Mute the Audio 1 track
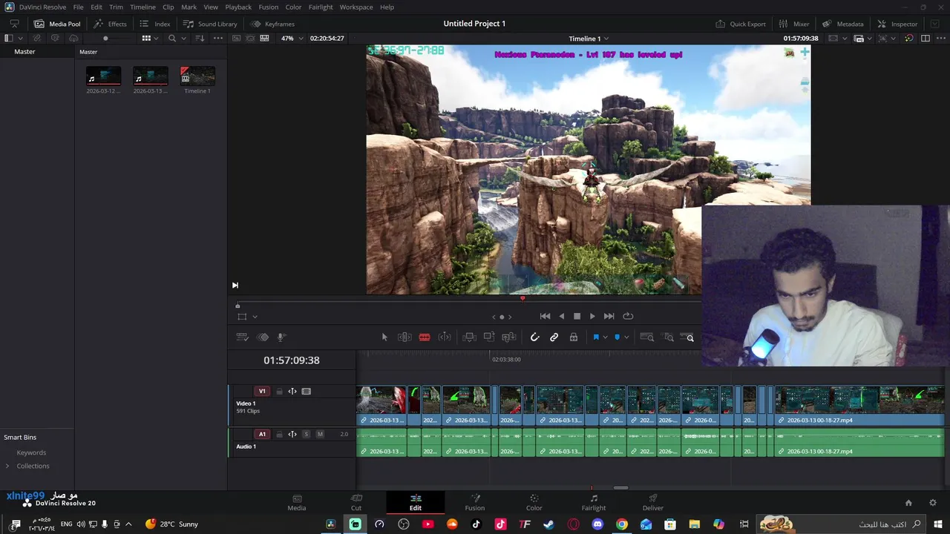The height and width of the screenshot is (534, 950). 320,434
